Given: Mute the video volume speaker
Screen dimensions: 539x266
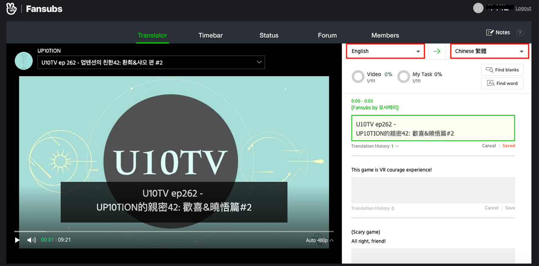Looking at the screenshot, I should pos(32,240).
